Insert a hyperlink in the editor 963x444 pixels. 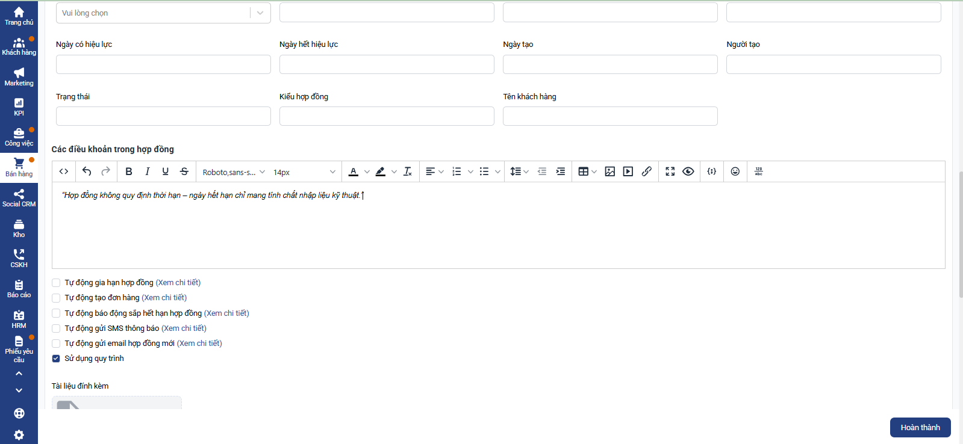(x=647, y=171)
